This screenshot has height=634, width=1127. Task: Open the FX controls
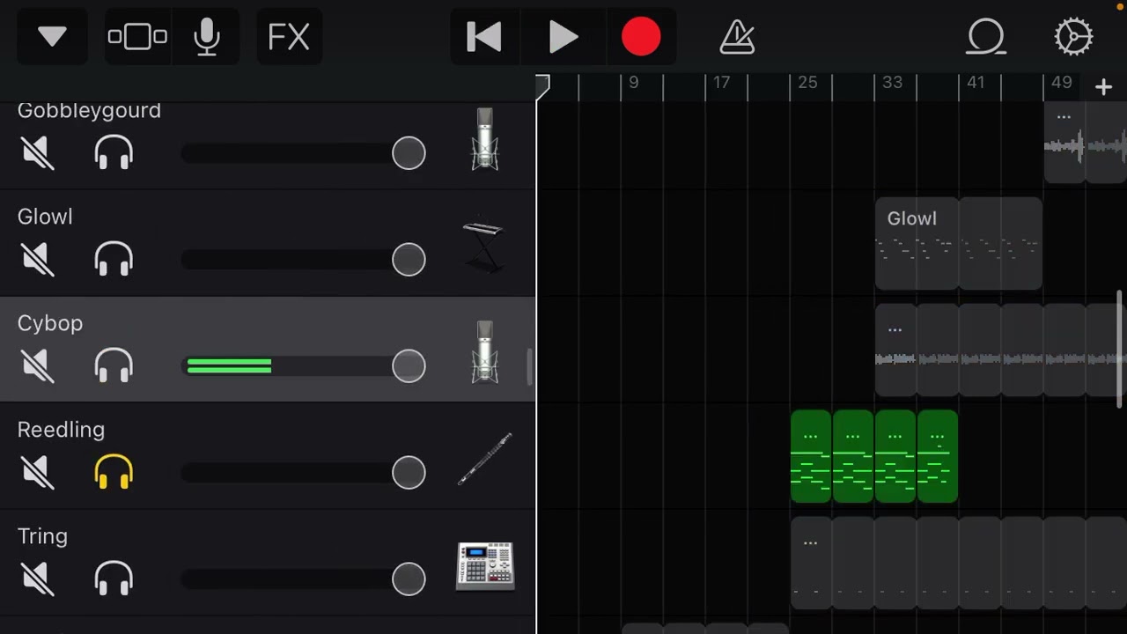[x=289, y=37]
